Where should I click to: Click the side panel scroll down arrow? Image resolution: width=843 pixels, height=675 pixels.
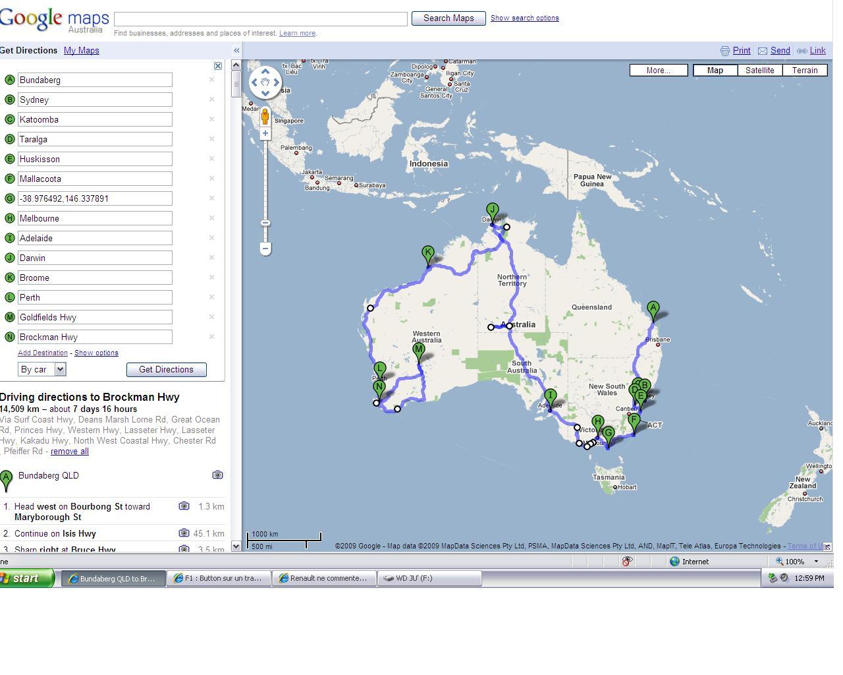point(236,546)
